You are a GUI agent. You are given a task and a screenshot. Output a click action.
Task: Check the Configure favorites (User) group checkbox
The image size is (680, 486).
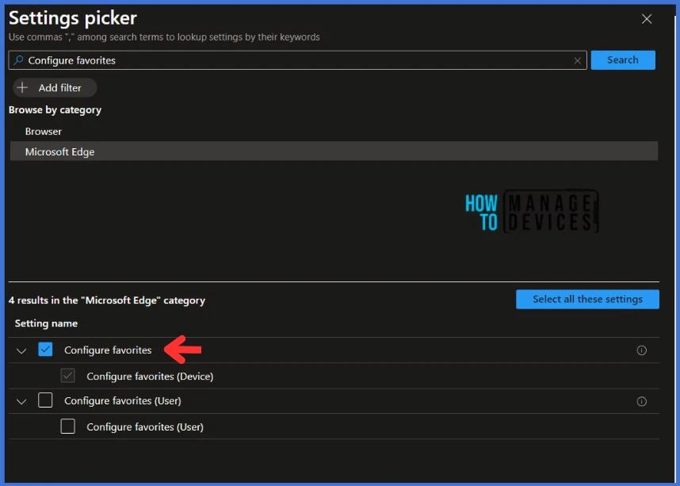[x=45, y=400]
